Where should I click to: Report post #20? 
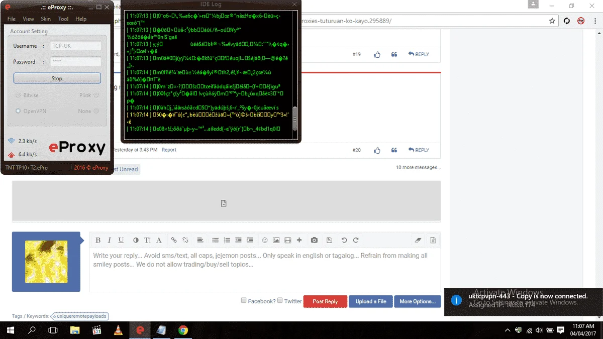pos(169,150)
